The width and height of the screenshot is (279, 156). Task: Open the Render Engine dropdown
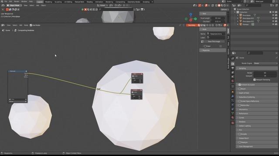pyautogui.click(x=265, y=63)
